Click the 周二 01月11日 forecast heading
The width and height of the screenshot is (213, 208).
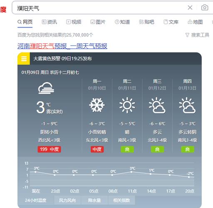point(127,84)
